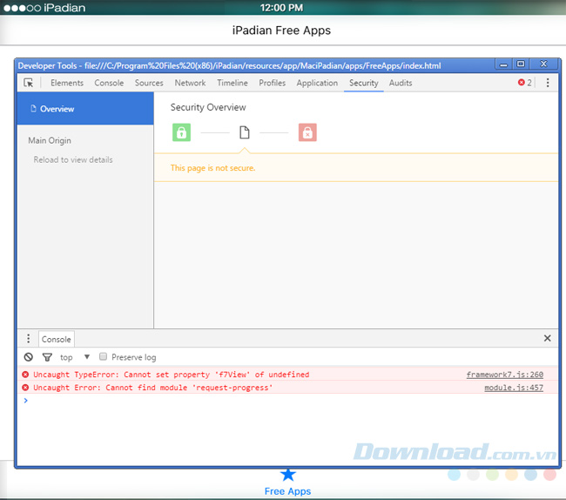Screen dimensions: 566x500
Task: Click the red error count indicator
Action: coord(524,83)
